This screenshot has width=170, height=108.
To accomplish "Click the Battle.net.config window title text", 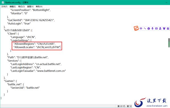I will point(16,2).
